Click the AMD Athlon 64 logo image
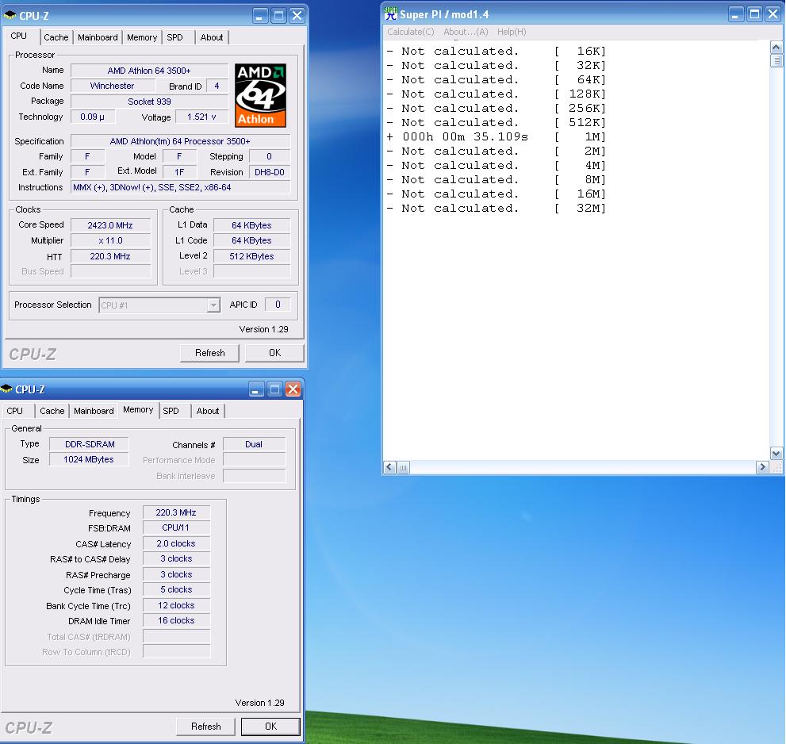This screenshot has height=744, width=786. tap(260, 95)
